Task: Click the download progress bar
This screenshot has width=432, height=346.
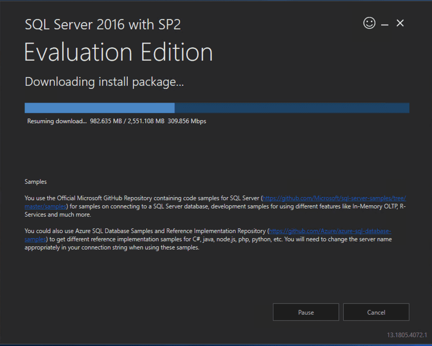Action: 215,108
